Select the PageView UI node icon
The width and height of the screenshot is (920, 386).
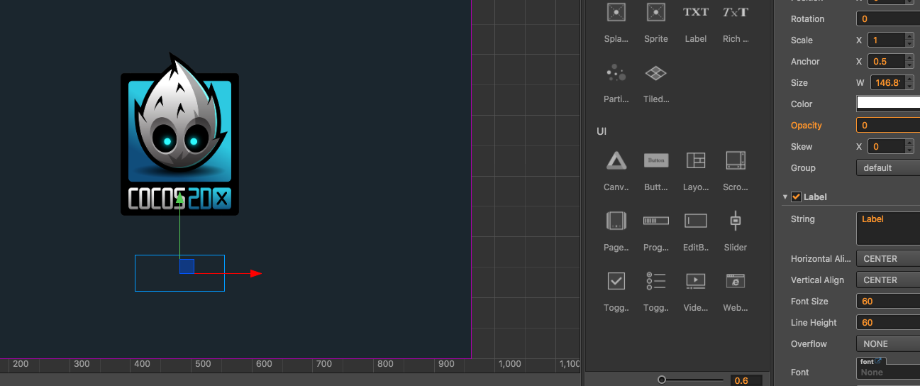[x=616, y=221]
